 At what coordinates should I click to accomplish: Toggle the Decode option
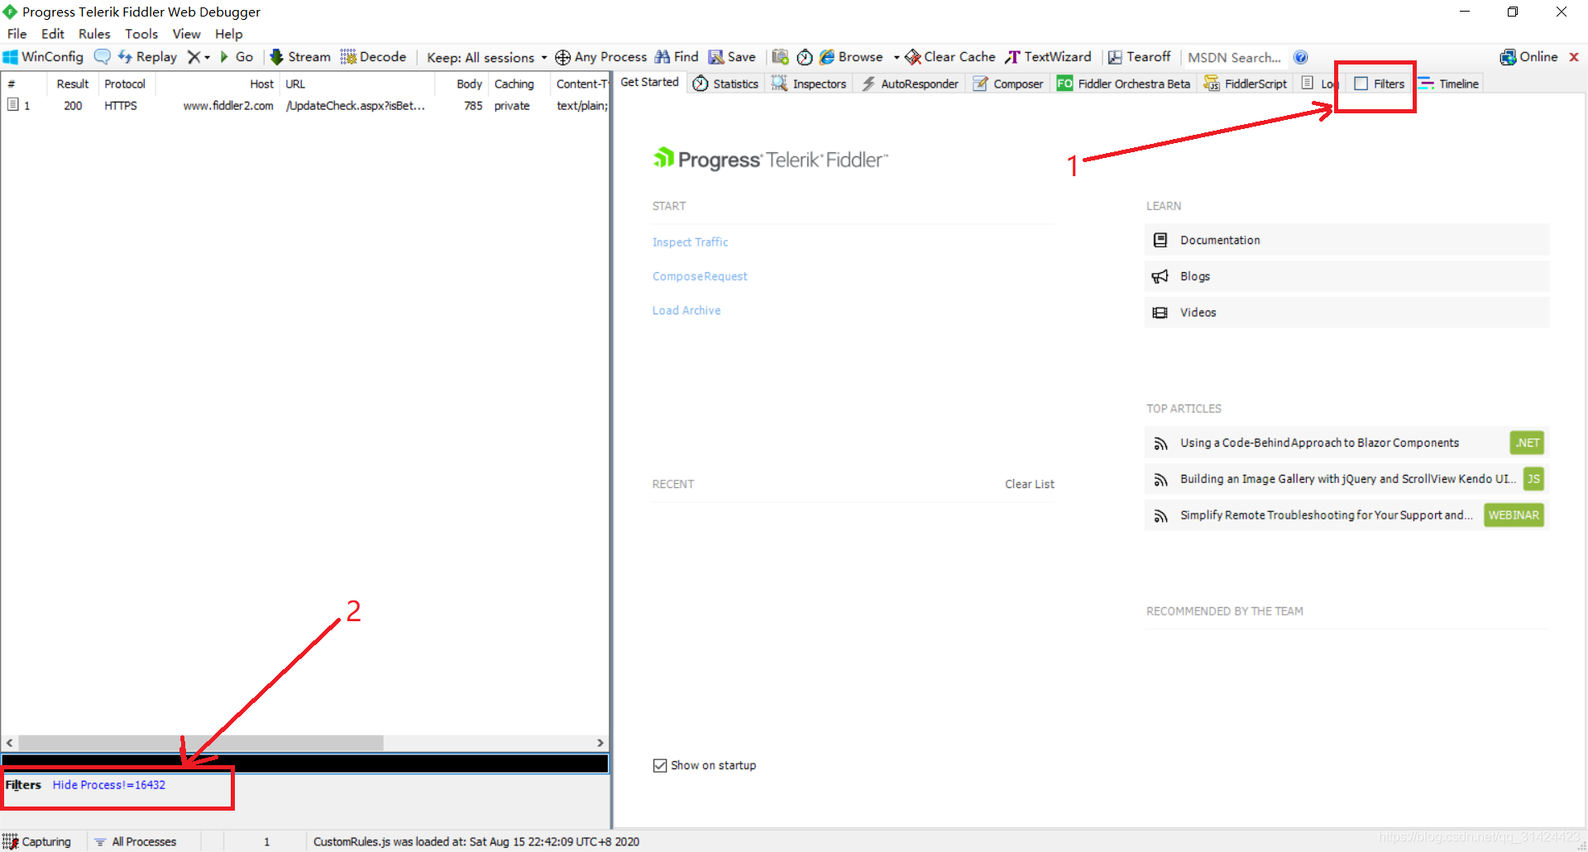[373, 57]
